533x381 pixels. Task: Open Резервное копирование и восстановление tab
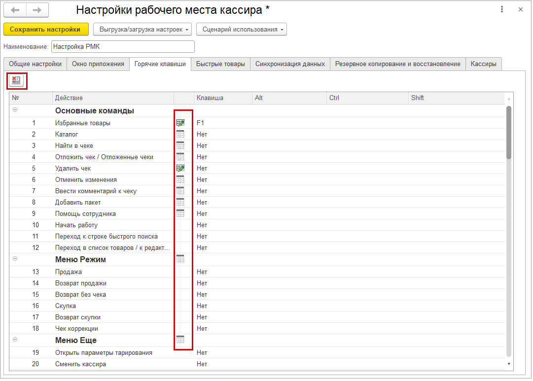click(398, 64)
